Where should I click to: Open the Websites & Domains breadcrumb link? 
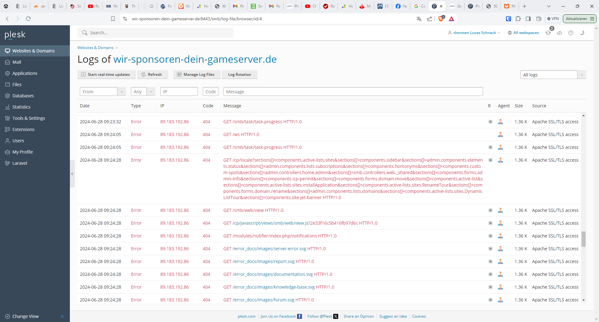pos(95,48)
